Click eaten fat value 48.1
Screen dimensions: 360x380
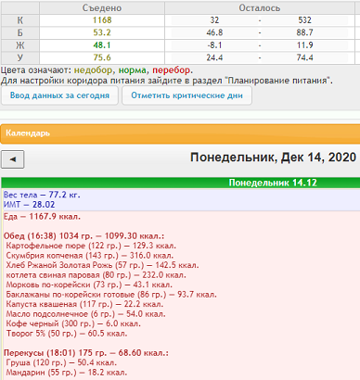[102, 45]
